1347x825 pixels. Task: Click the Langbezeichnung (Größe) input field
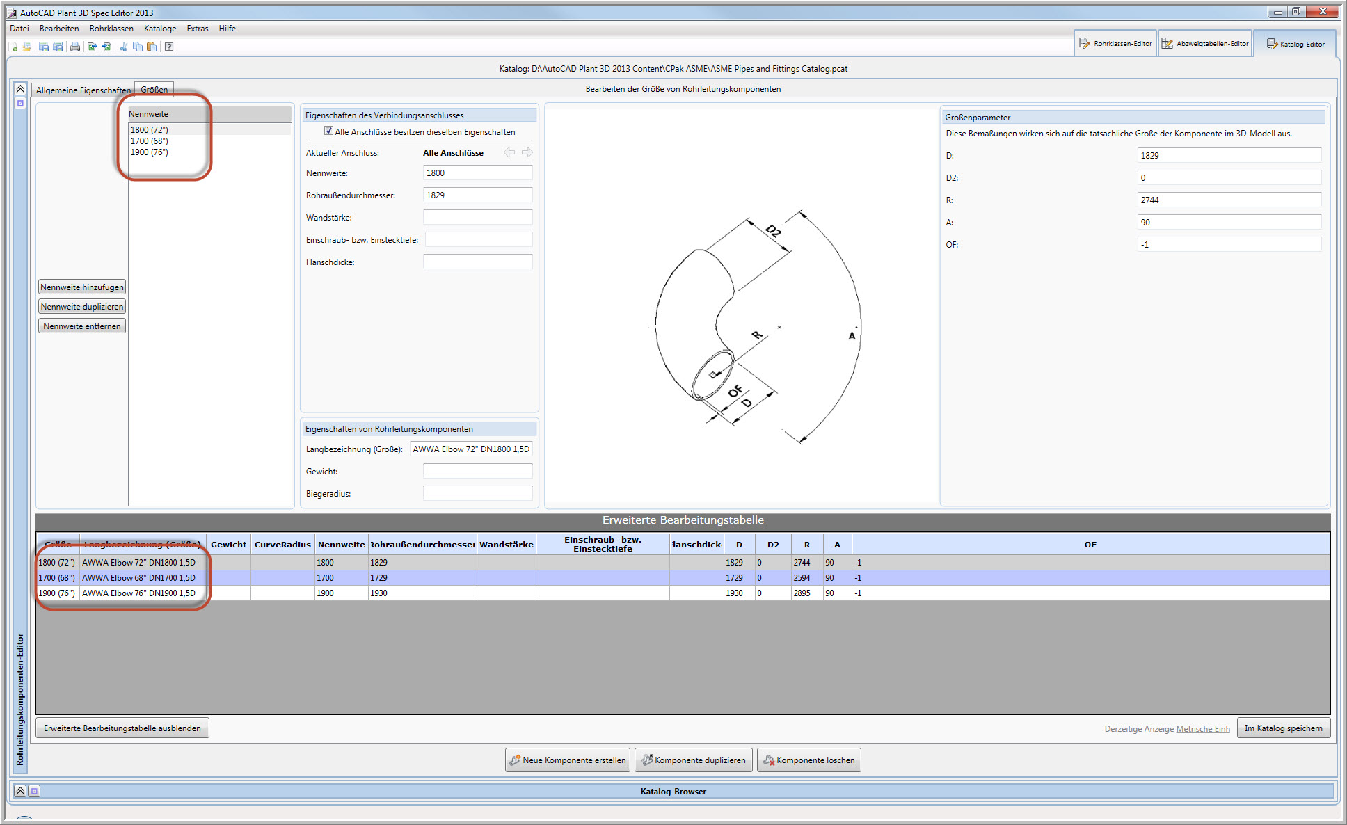(x=471, y=449)
